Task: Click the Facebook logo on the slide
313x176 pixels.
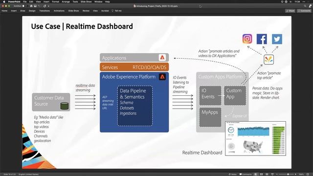Action: pyautogui.click(x=262, y=39)
